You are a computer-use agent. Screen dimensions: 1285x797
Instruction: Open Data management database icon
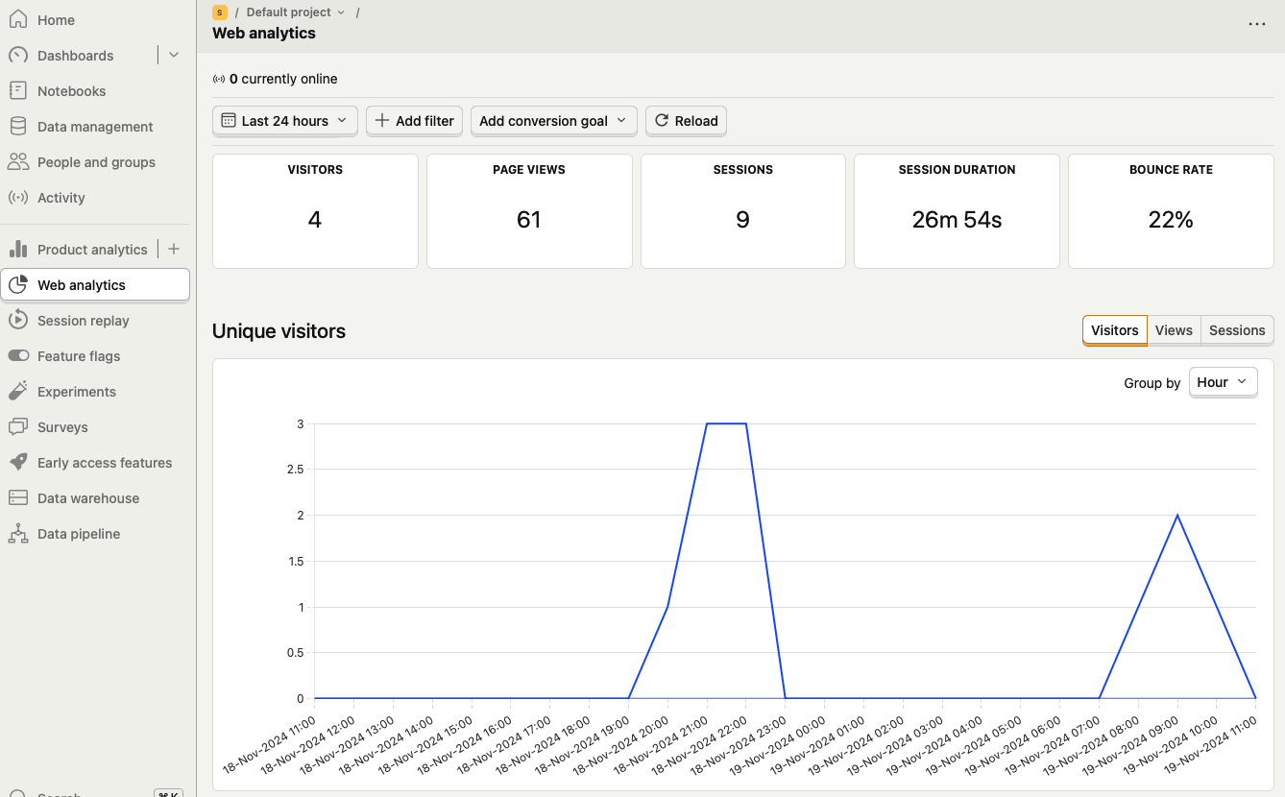click(x=18, y=127)
